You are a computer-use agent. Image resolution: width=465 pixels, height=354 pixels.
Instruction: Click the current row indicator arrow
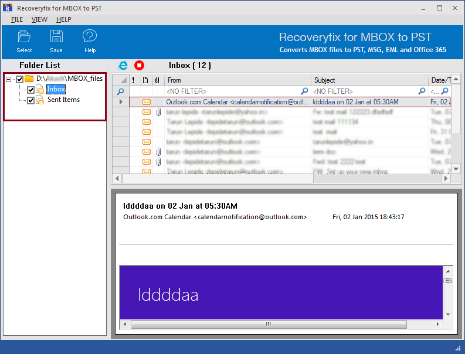point(121,102)
